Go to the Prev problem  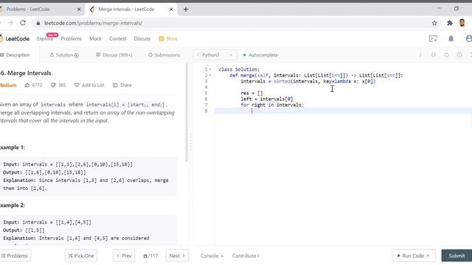[124, 255]
